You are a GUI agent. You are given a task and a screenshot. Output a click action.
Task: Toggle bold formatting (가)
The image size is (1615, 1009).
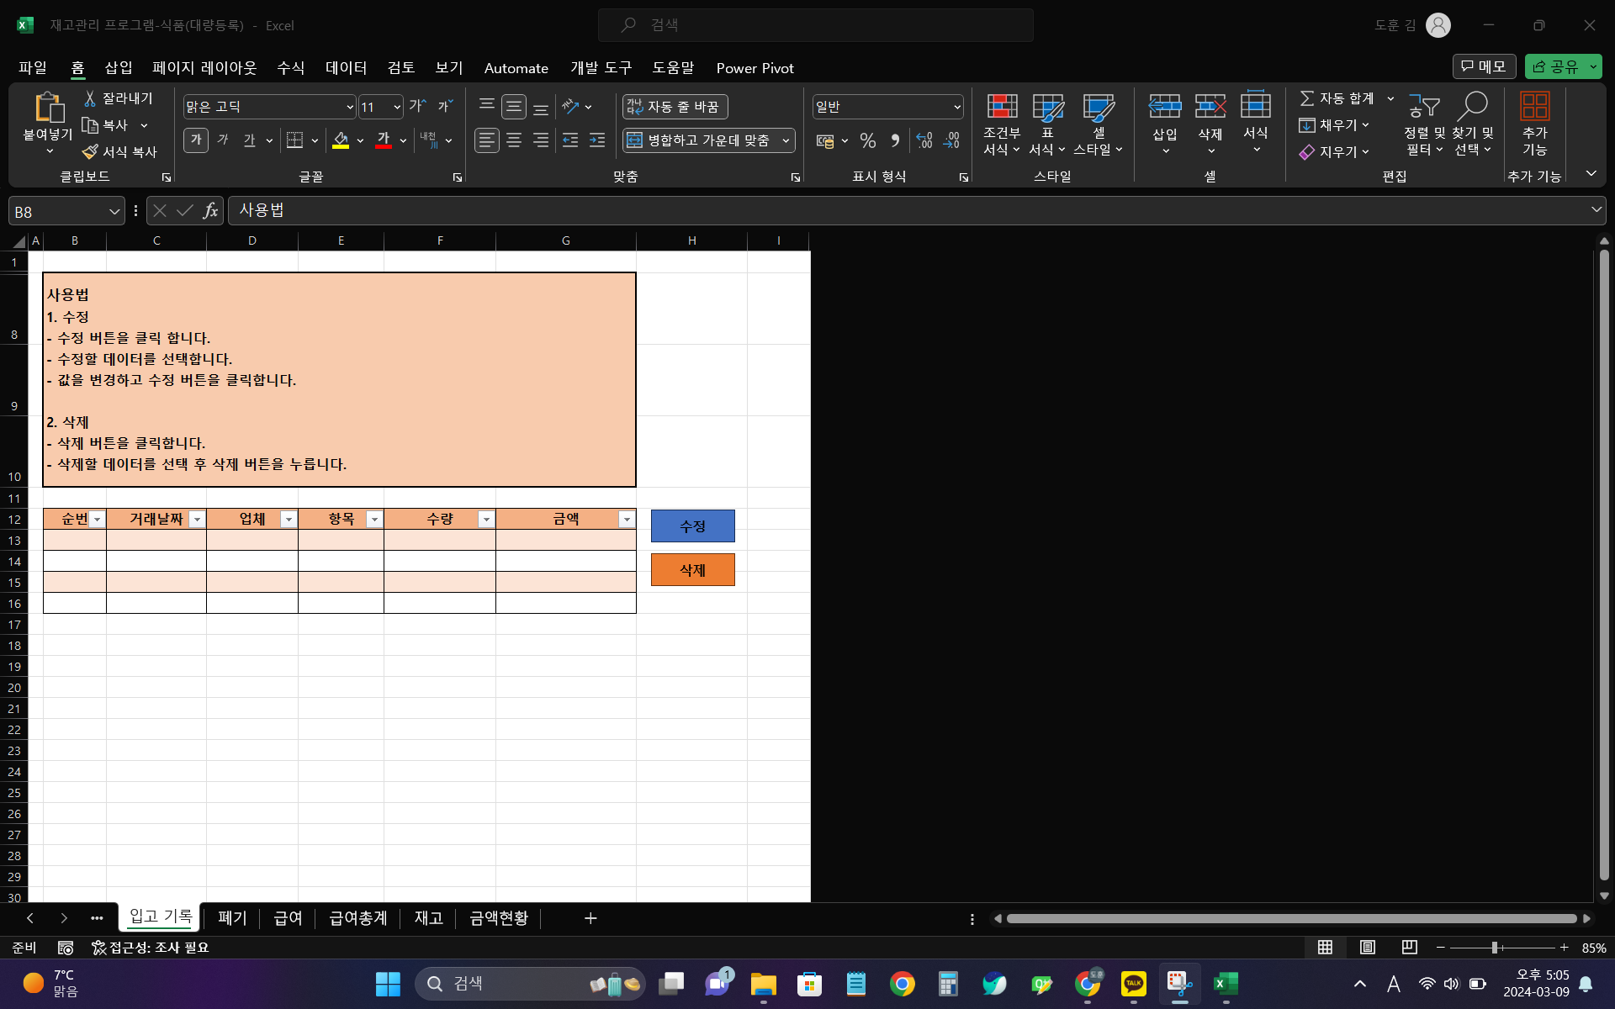196,140
